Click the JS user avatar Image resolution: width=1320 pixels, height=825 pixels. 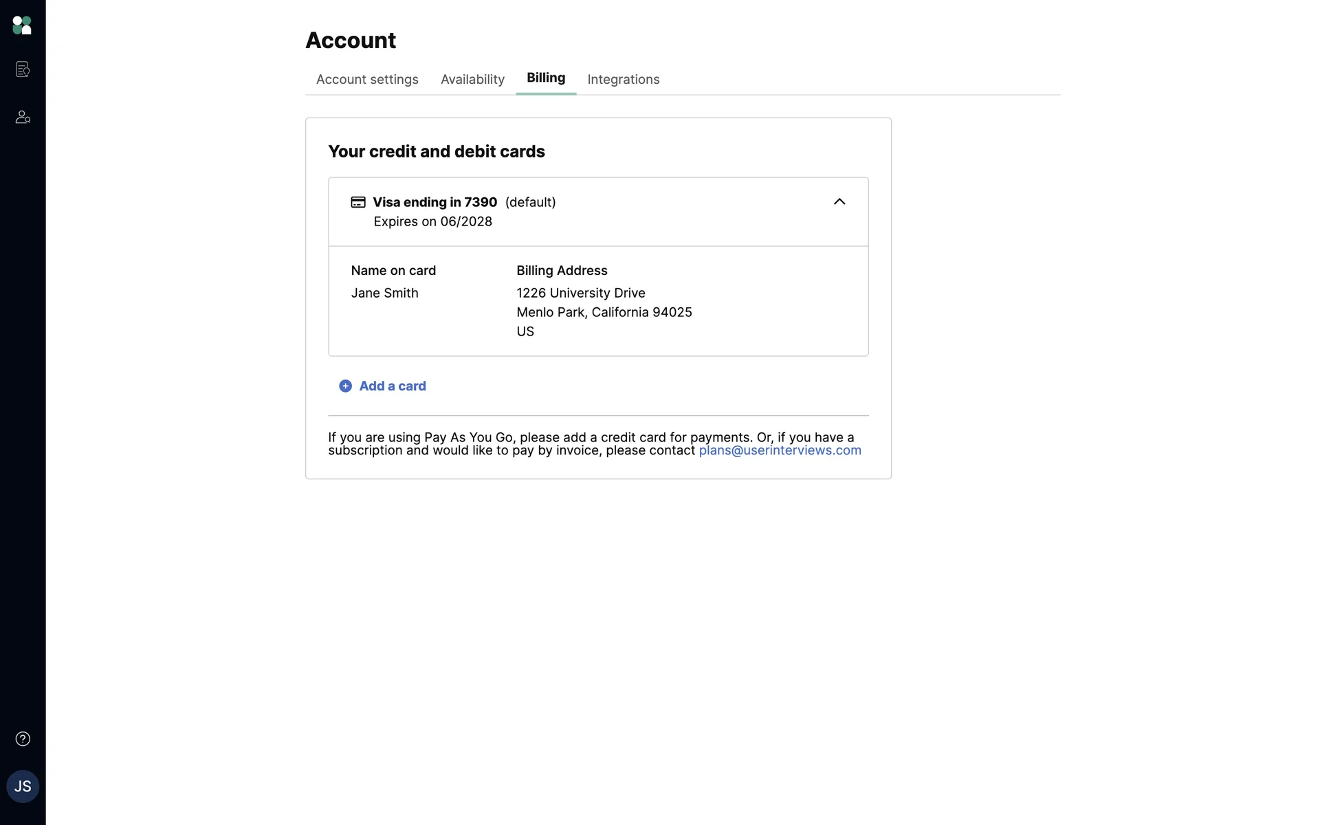tap(23, 786)
